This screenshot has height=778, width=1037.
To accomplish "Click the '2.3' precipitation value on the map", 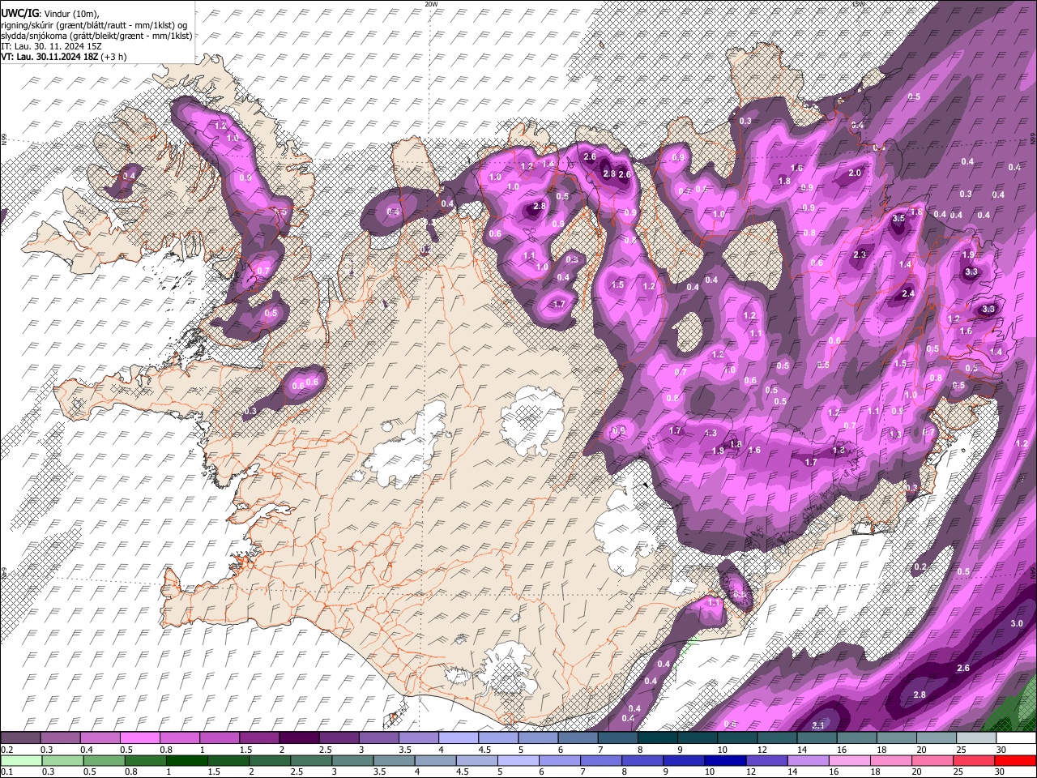I will [x=860, y=254].
